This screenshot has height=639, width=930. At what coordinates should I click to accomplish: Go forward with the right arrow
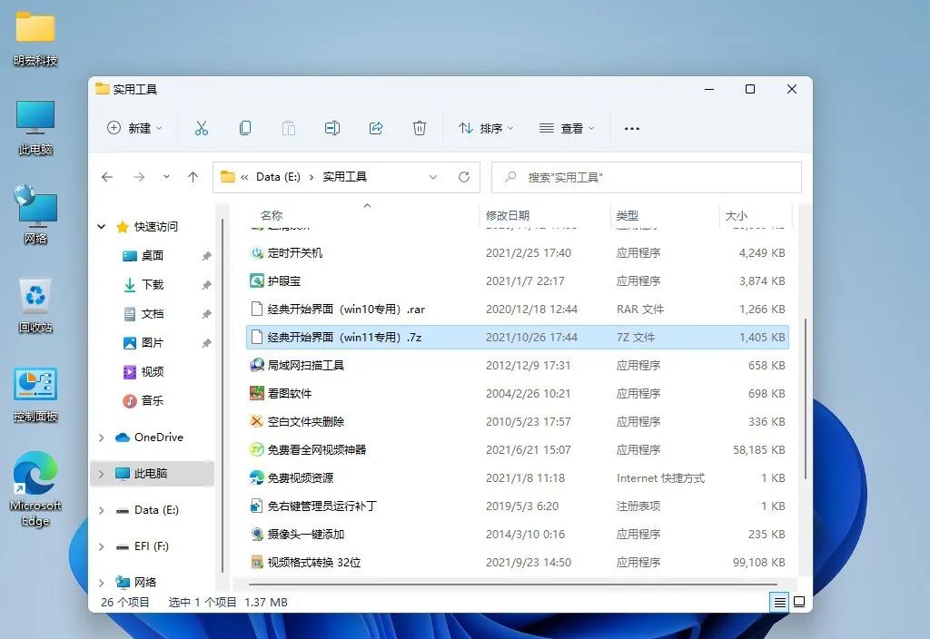click(x=139, y=177)
